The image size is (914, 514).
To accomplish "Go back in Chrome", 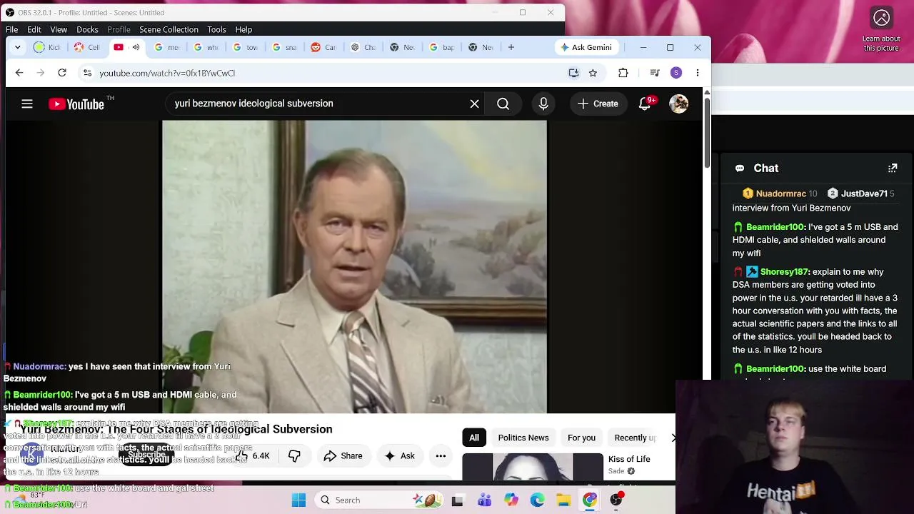I will (x=19, y=73).
